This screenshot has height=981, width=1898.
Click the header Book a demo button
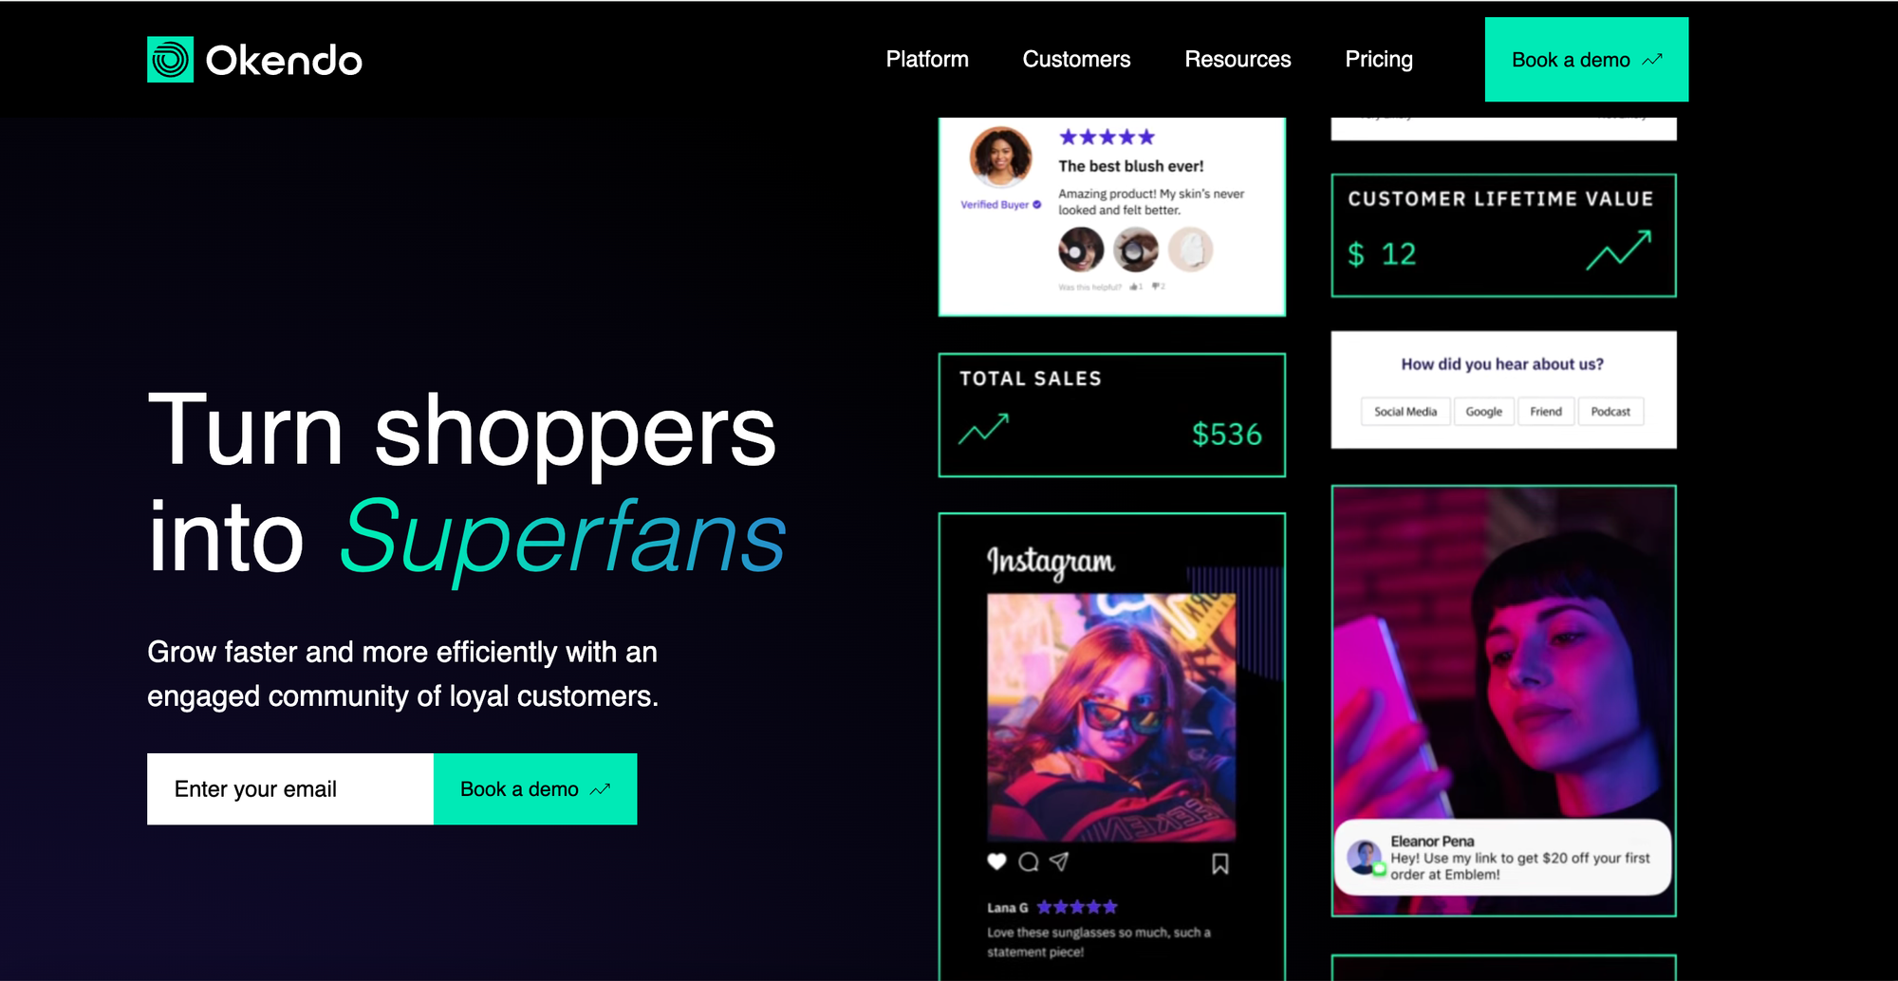(x=1587, y=60)
